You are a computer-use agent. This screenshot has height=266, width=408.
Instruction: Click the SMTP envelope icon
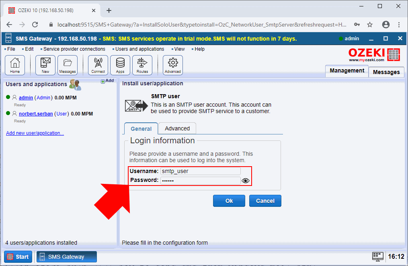(136, 106)
